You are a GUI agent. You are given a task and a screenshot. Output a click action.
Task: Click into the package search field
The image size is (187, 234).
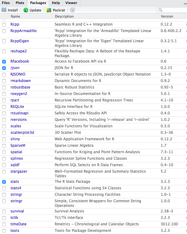173,10
